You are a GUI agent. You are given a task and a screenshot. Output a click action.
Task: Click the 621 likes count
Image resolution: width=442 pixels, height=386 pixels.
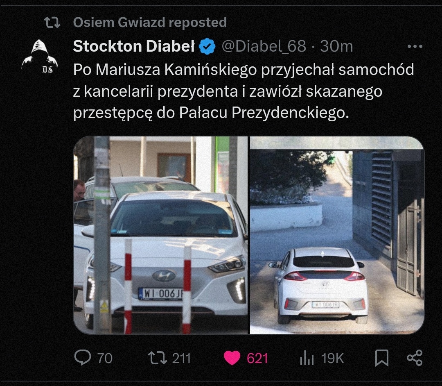point(257,359)
